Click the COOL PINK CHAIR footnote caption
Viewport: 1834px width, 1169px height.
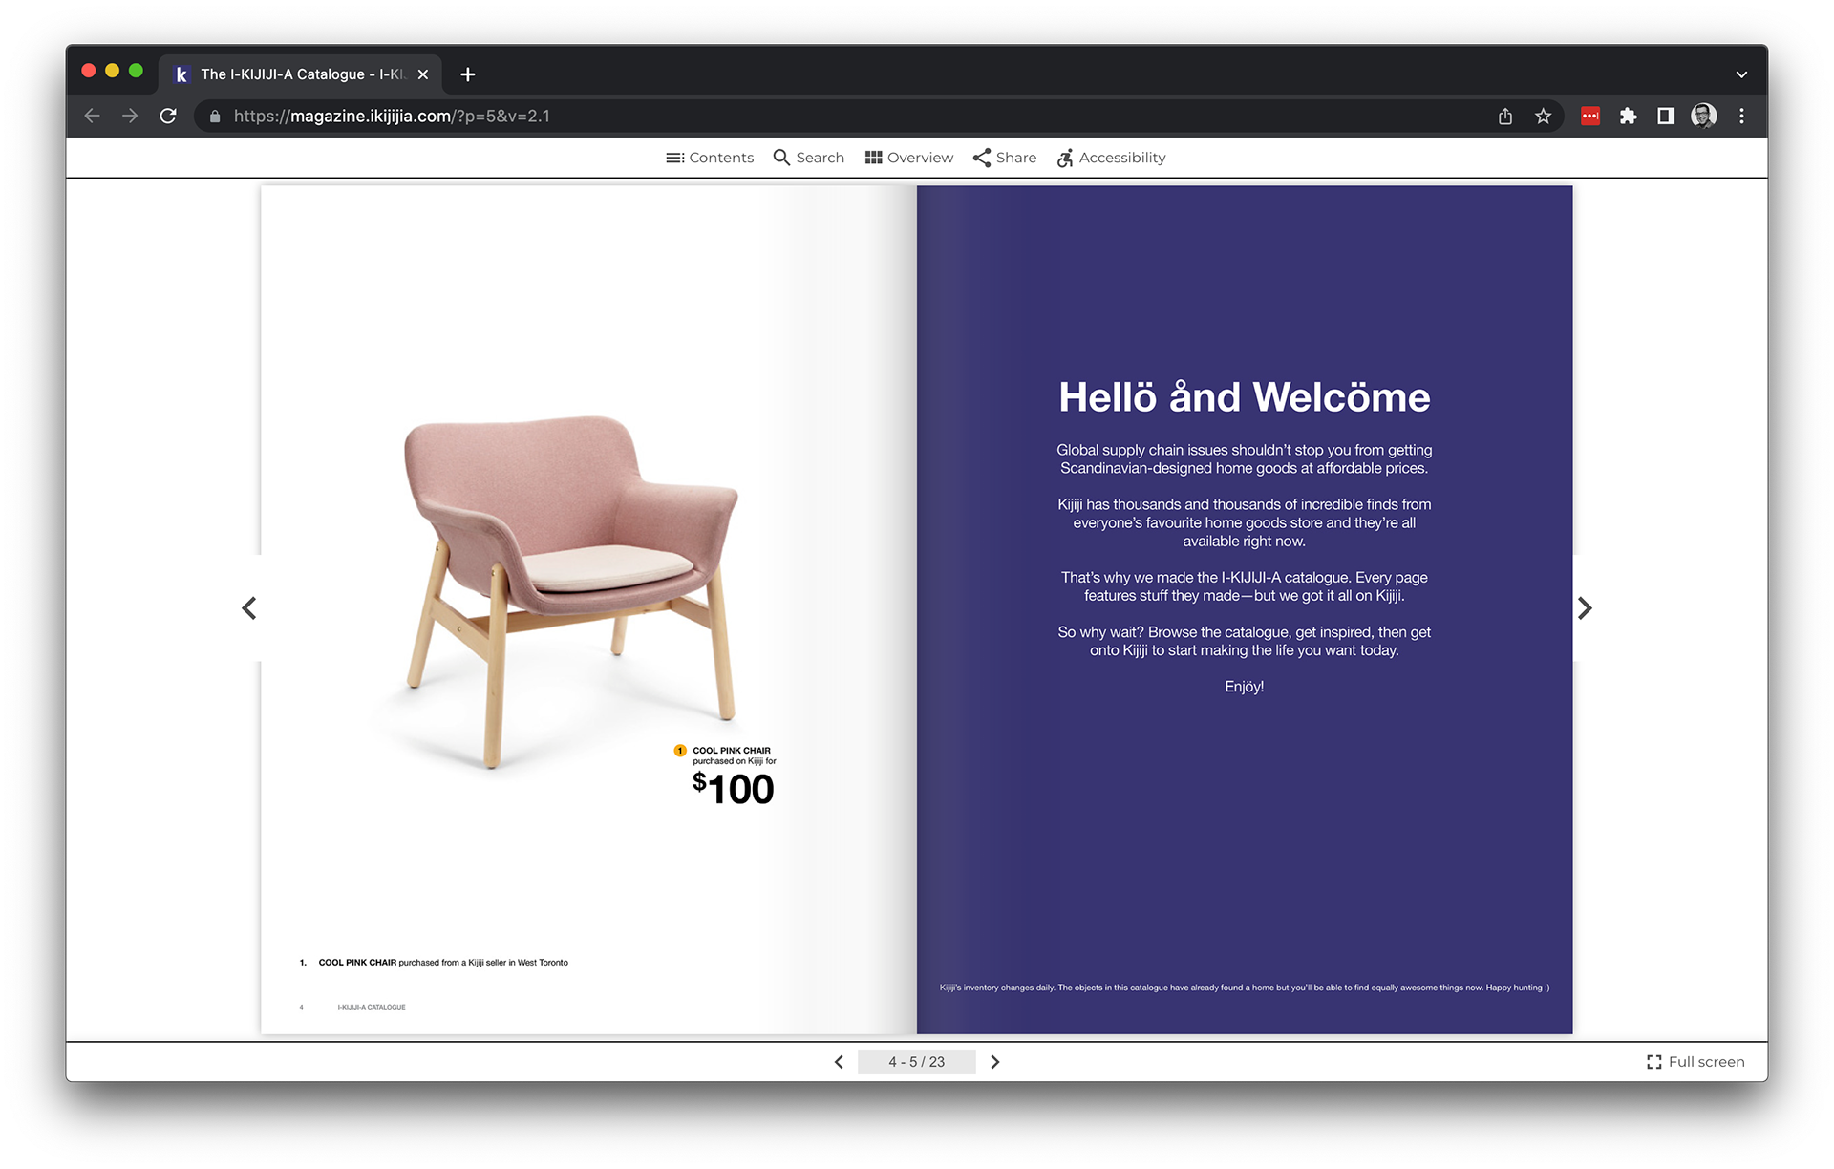[x=434, y=963]
